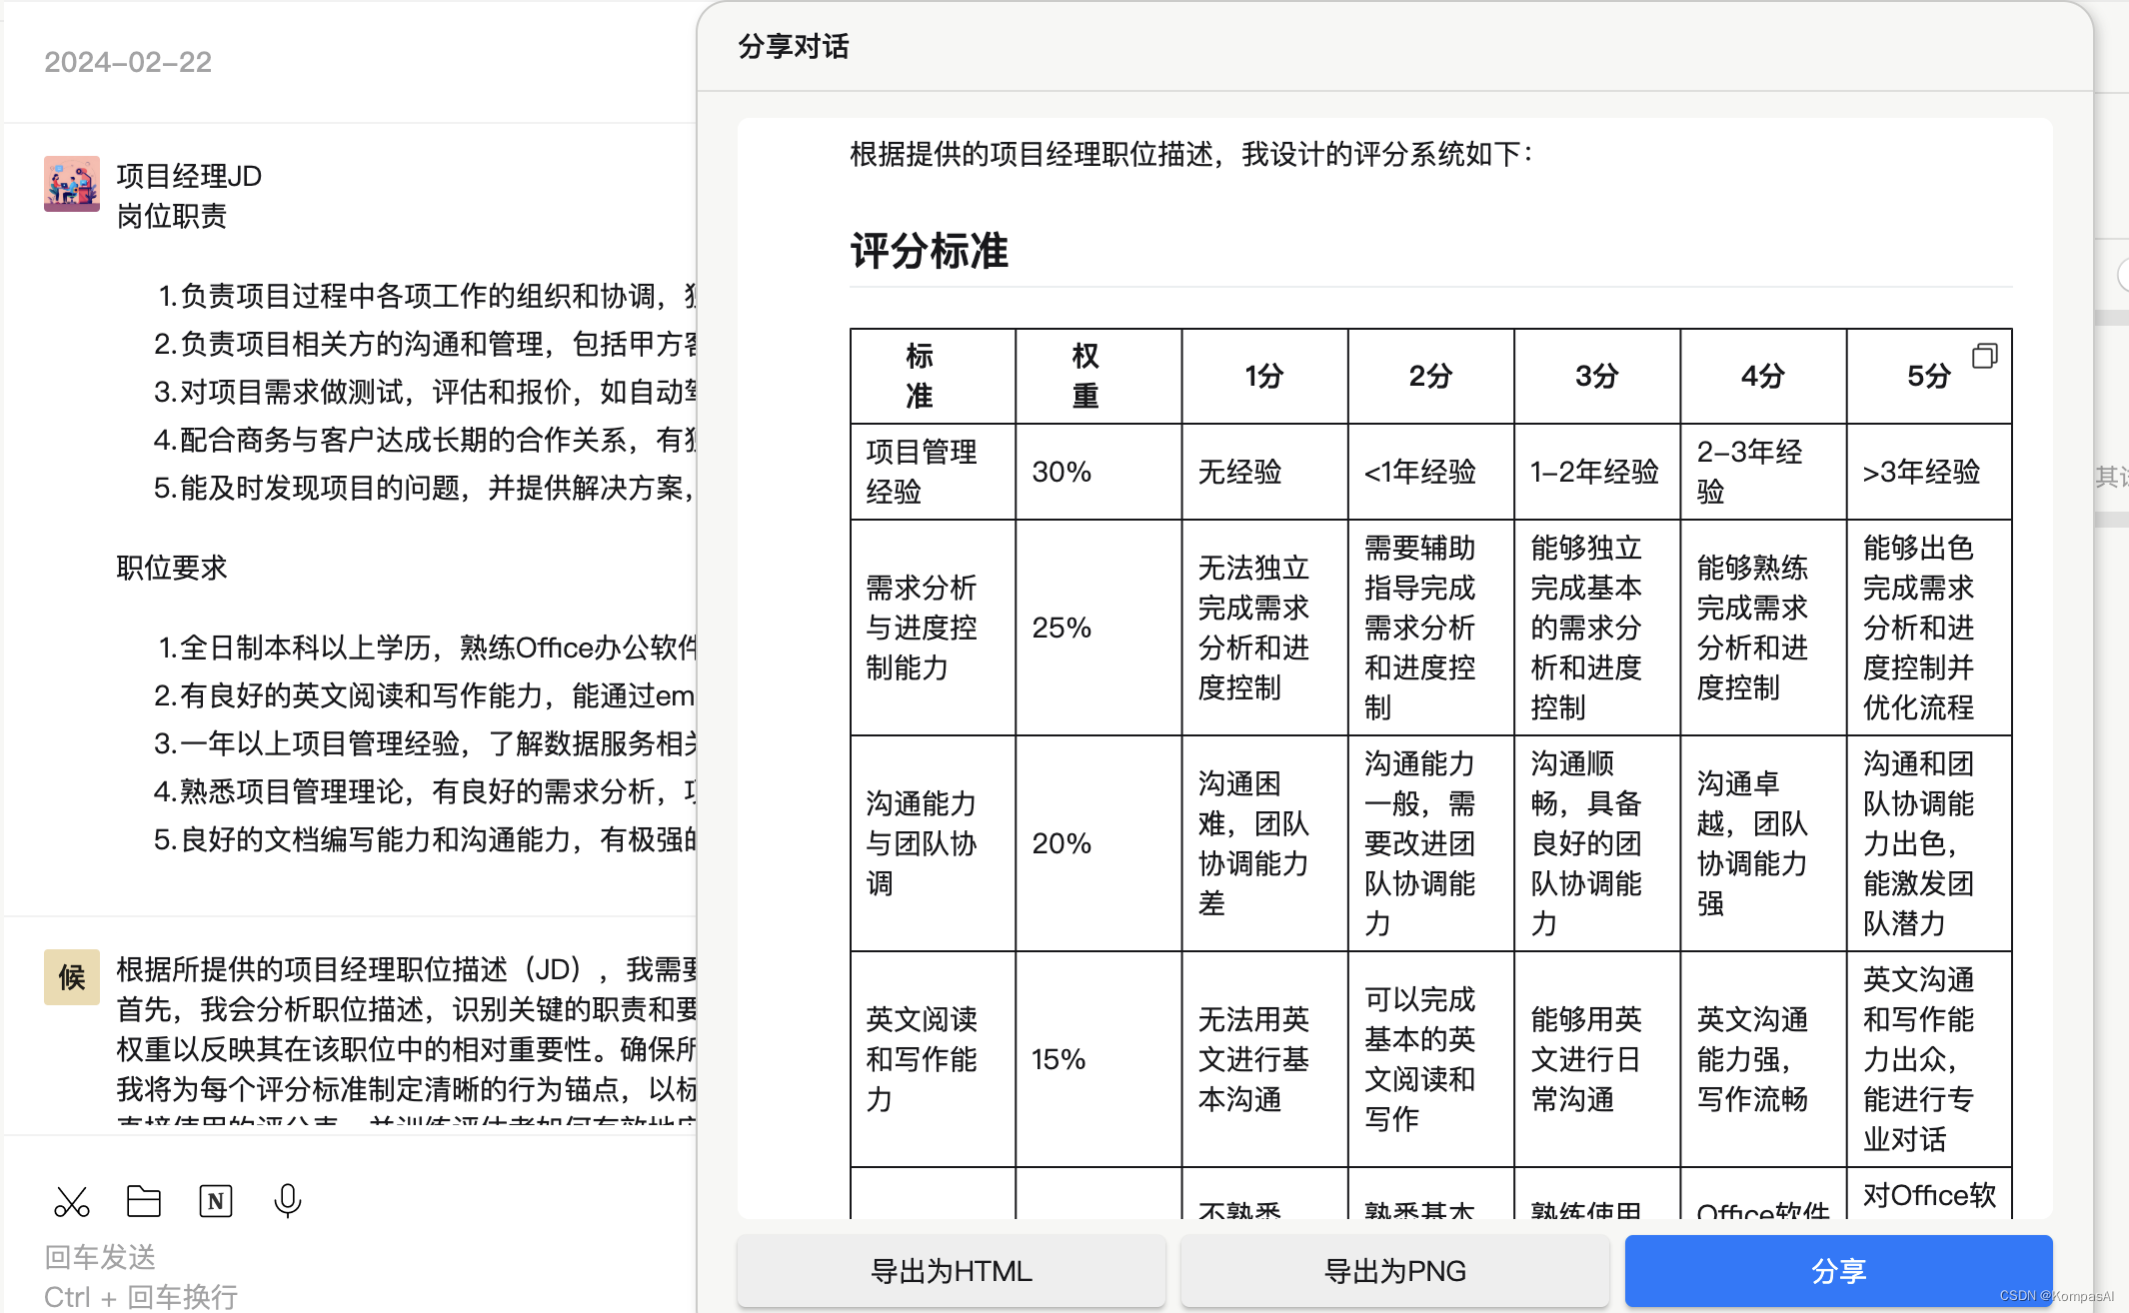Screen dimensions: 2129x1313
Task: Click the 职位要求 section text
Action: coord(172,568)
